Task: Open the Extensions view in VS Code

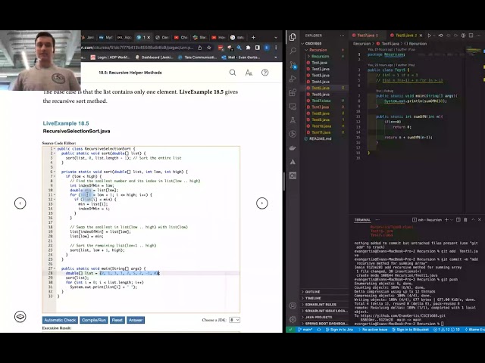Action: tap(293, 92)
